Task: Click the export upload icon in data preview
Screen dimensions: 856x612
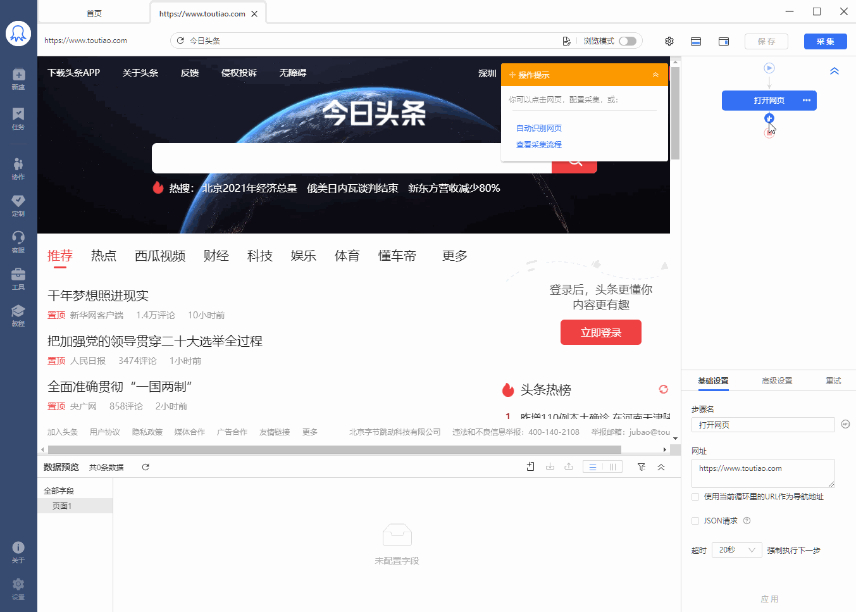Action: (x=569, y=466)
